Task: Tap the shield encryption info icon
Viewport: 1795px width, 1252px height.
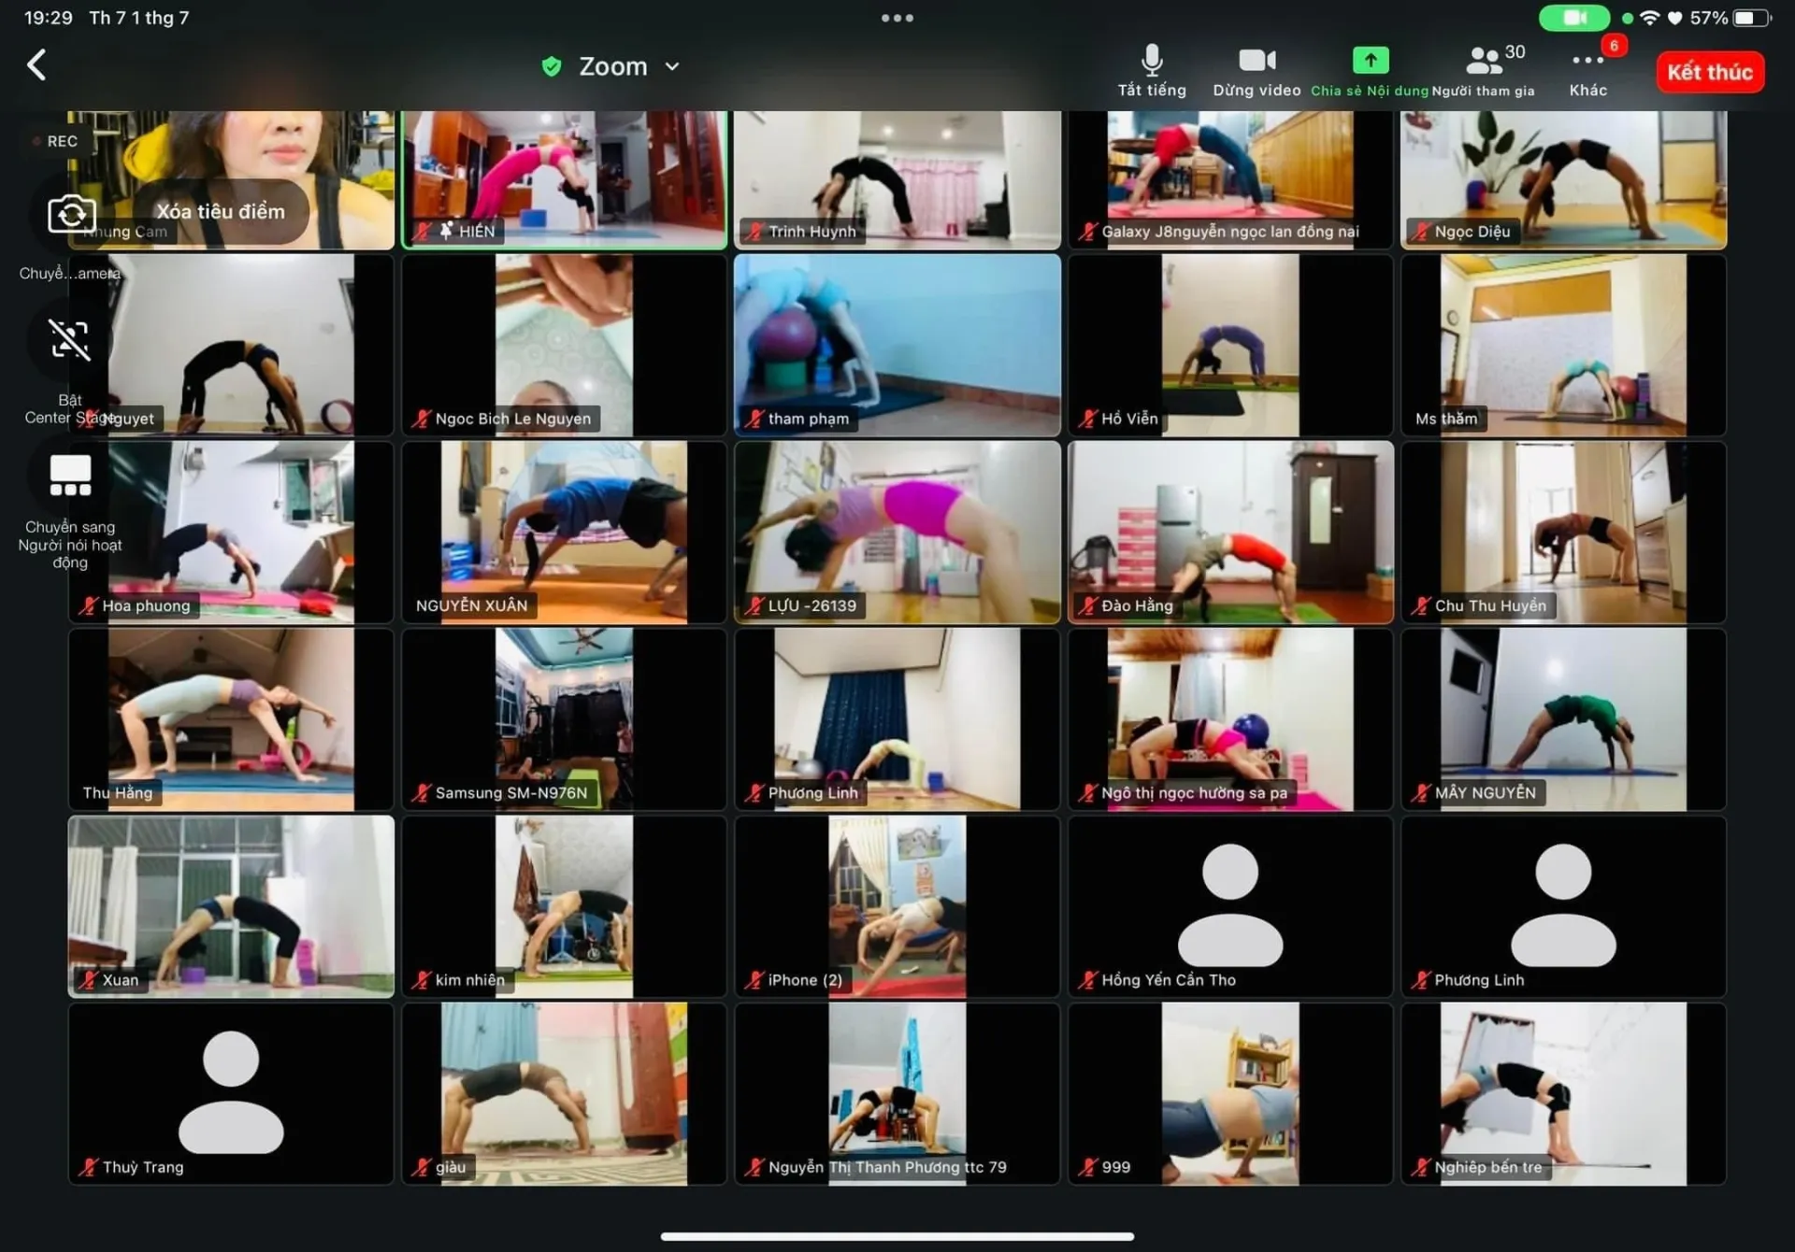Action: [x=552, y=67]
